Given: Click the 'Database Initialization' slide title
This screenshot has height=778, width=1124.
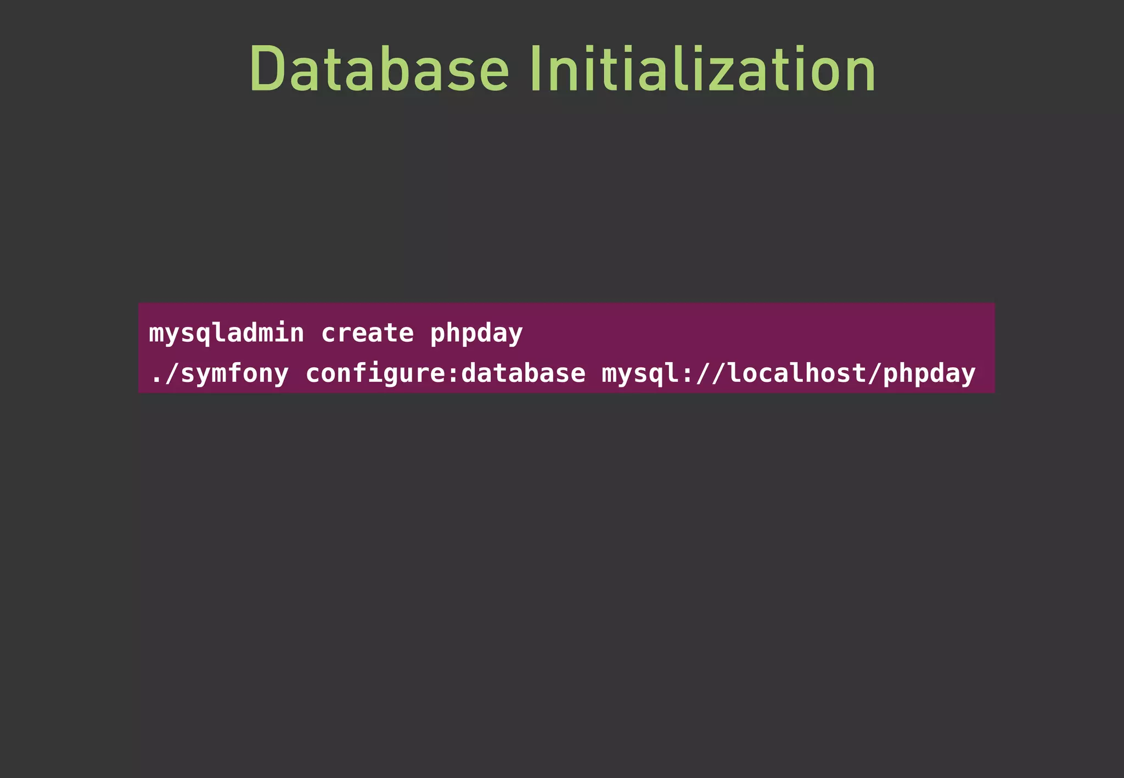Looking at the screenshot, I should tap(562, 69).
